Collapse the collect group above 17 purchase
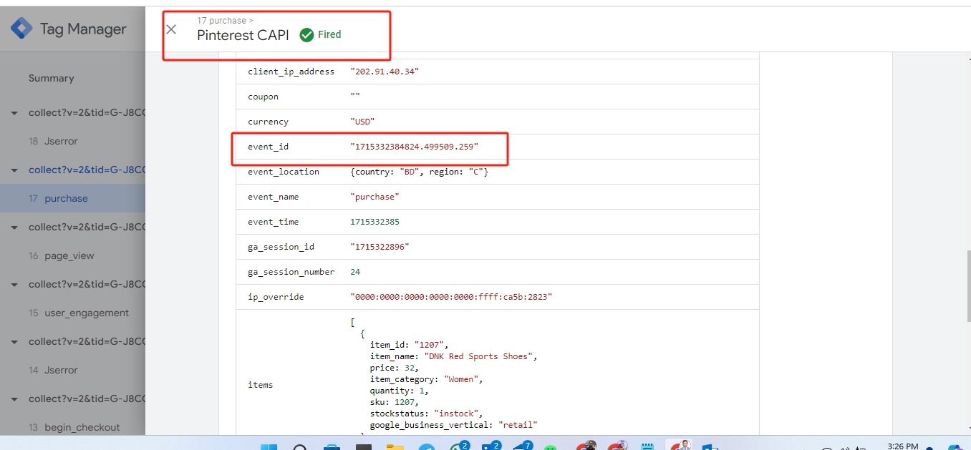 (14, 170)
